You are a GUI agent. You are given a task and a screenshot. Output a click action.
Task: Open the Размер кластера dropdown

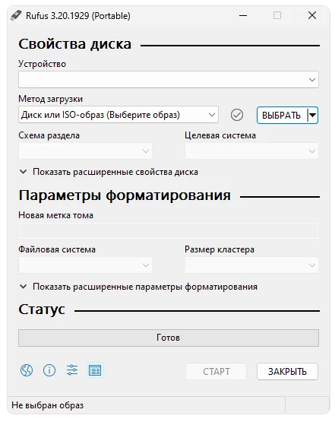click(251, 265)
